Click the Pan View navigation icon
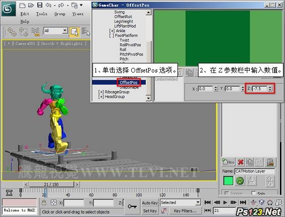The image size is (285, 217). point(253,202)
